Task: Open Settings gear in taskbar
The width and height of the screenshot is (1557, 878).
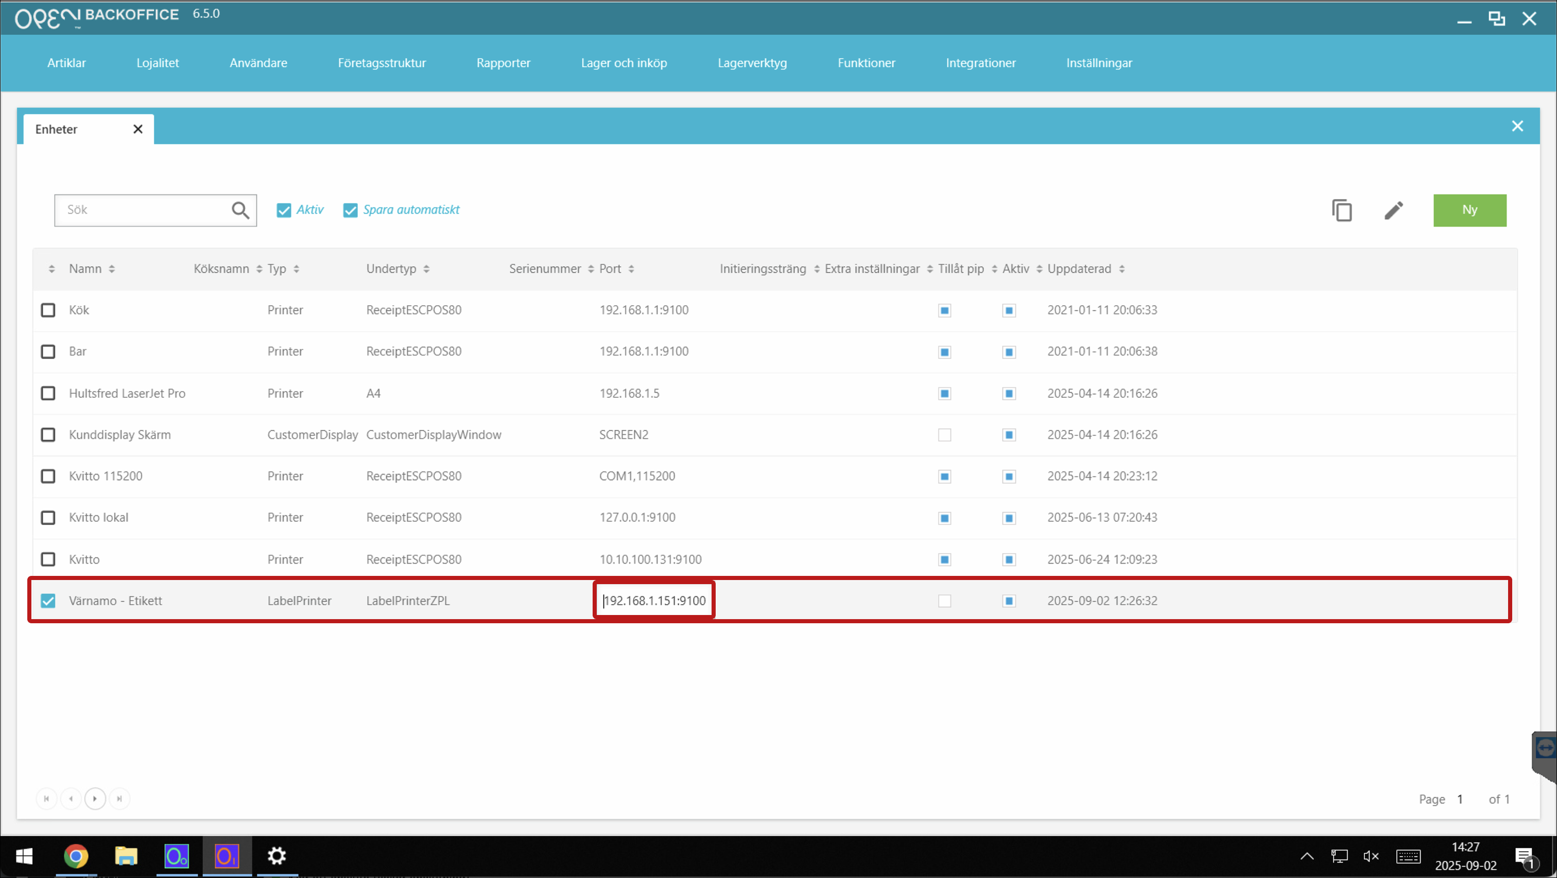Action: pyautogui.click(x=277, y=856)
